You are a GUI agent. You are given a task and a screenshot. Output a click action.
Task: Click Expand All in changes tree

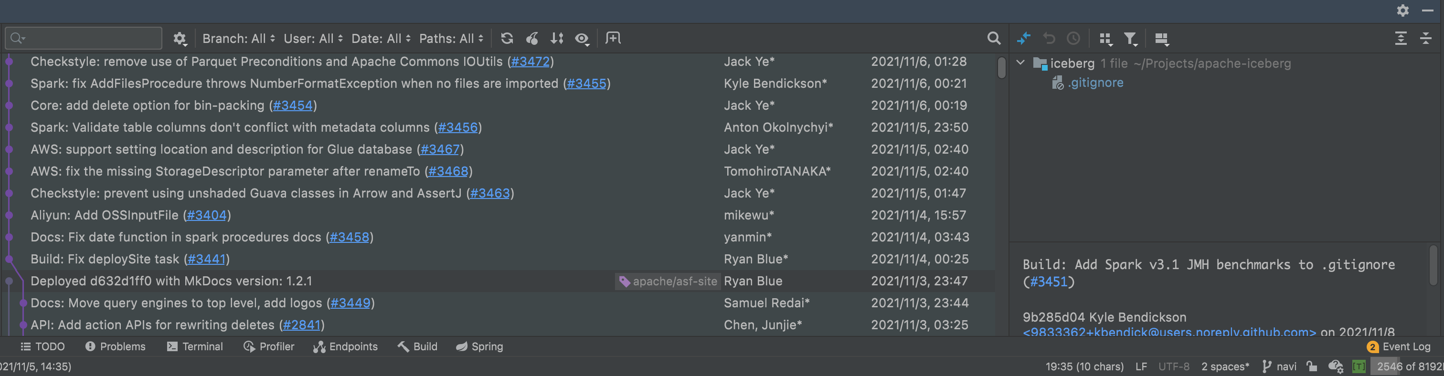pos(1401,39)
